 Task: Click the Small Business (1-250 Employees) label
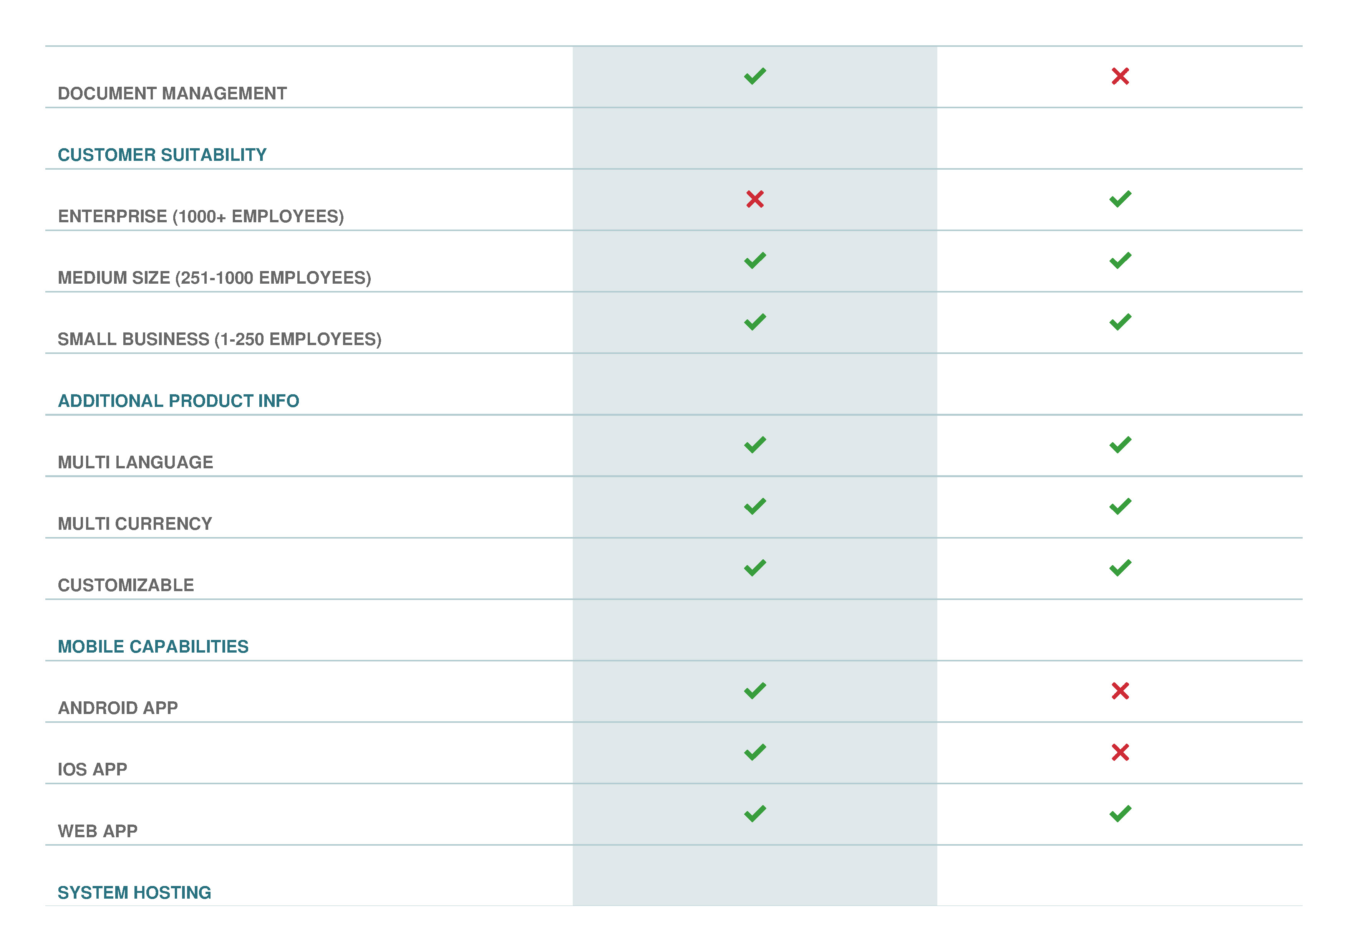click(220, 339)
